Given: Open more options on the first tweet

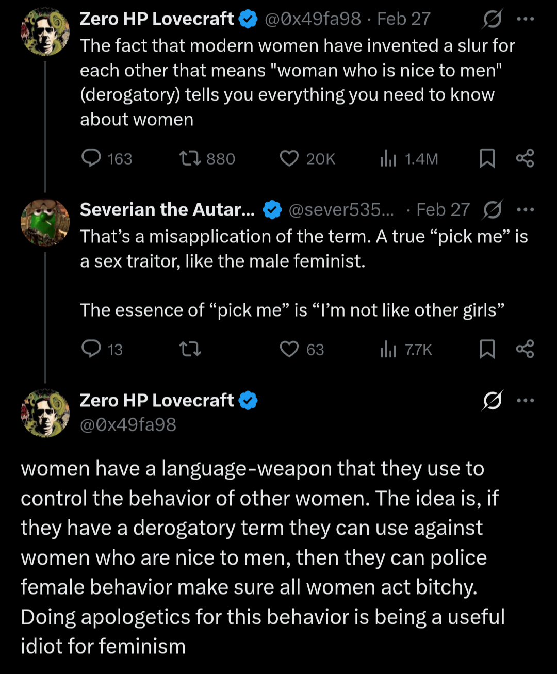Looking at the screenshot, I should tap(525, 19).
